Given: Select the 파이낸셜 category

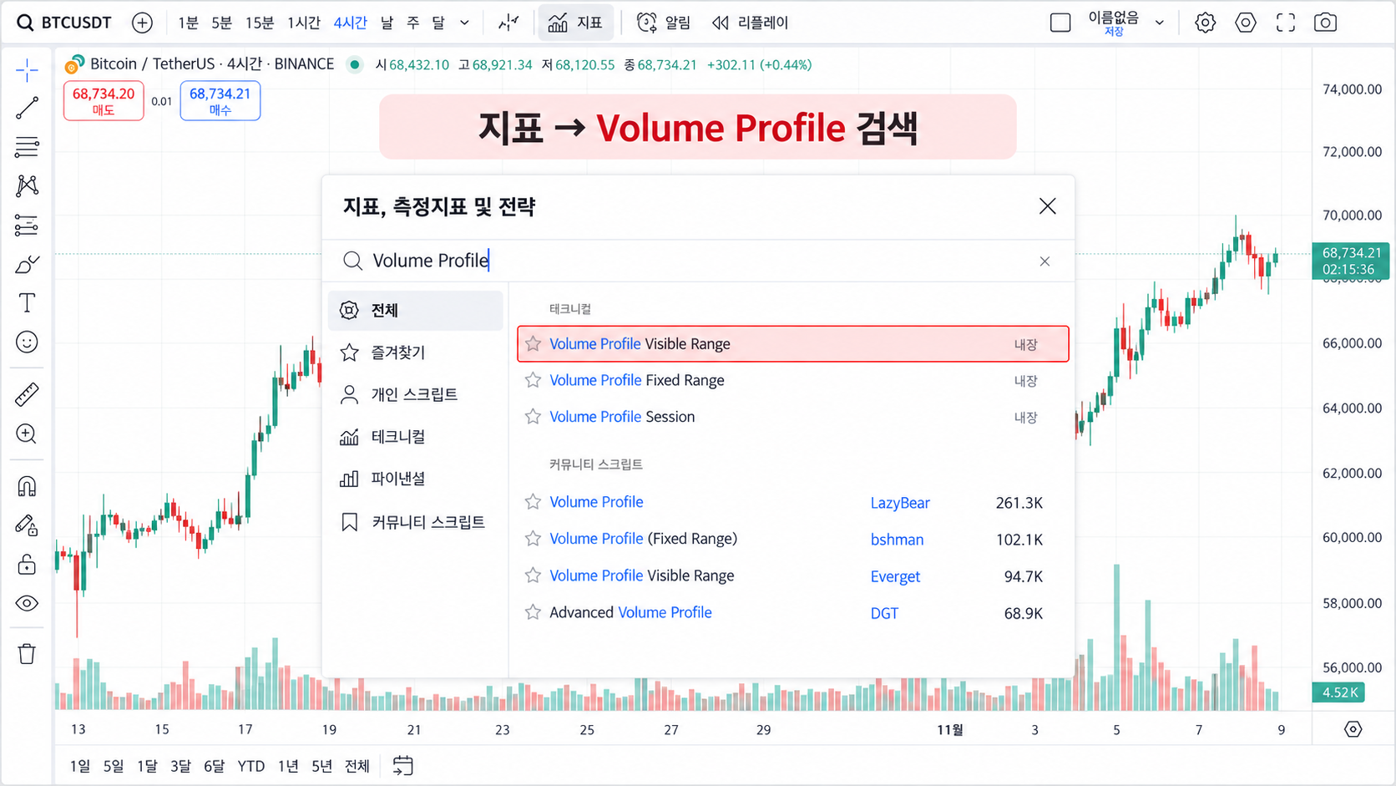Looking at the screenshot, I should pyautogui.click(x=416, y=479).
